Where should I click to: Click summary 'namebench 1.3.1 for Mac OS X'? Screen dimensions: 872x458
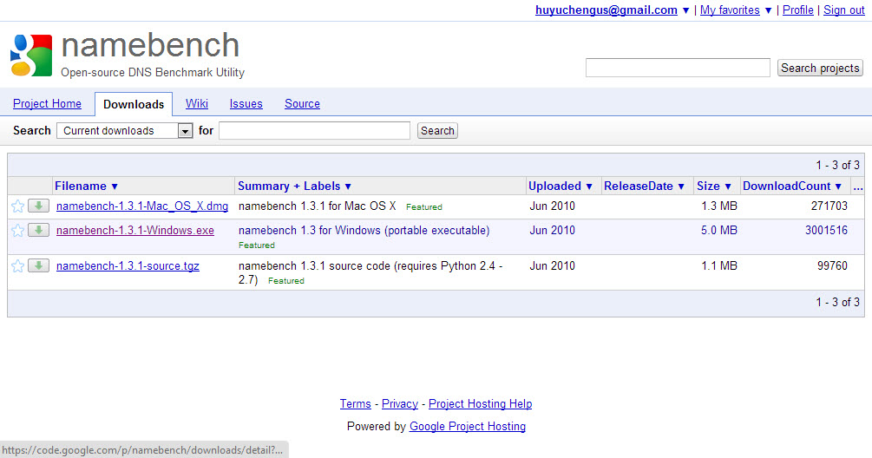[x=317, y=206]
